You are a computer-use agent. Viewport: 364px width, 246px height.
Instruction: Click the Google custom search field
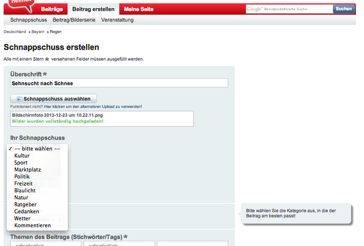coord(289,9)
